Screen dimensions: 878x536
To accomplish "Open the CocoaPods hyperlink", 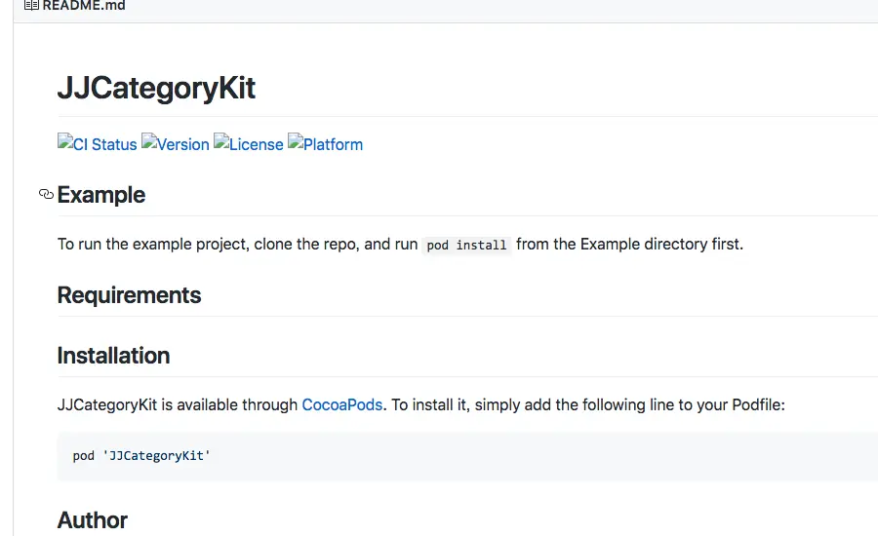I will point(342,404).
